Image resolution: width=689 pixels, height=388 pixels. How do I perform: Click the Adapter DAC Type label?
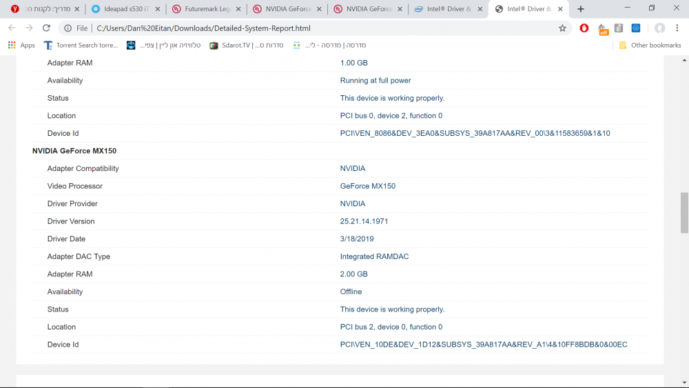(x=79, y=256)
